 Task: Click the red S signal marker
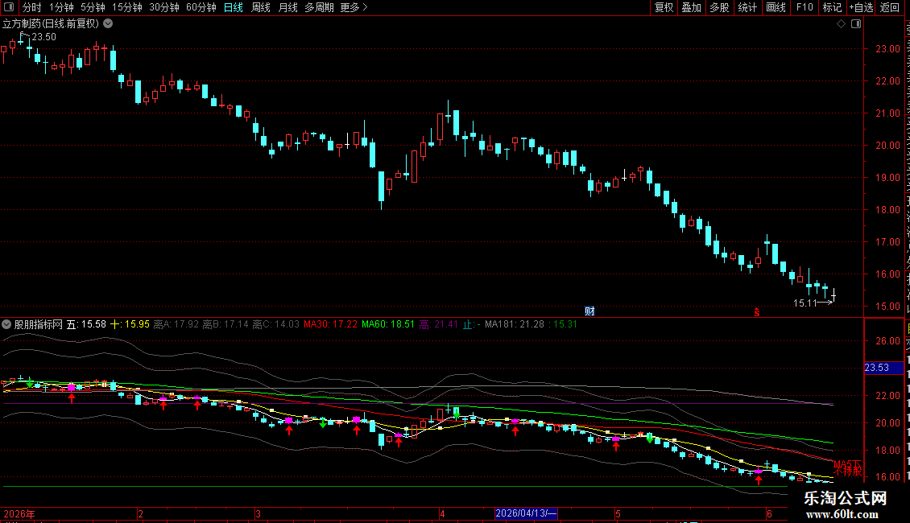coord(757,312)
